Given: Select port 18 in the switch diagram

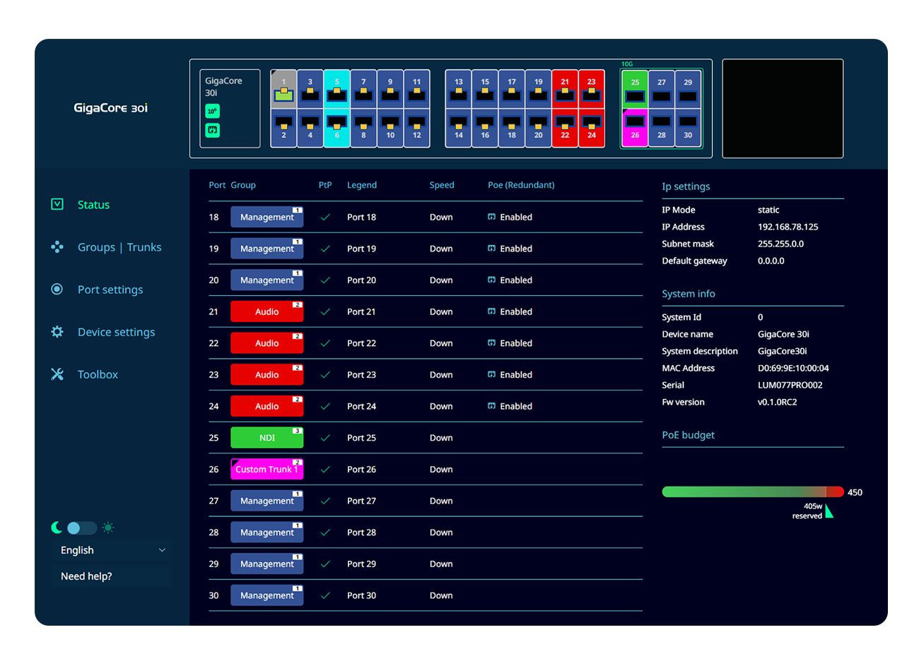Looking at the screenshot, I should [x=512, y=128].
